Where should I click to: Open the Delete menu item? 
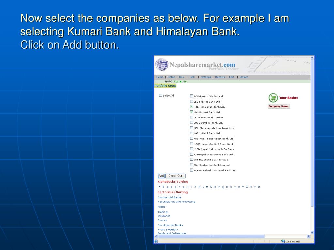tap(244, 77)
